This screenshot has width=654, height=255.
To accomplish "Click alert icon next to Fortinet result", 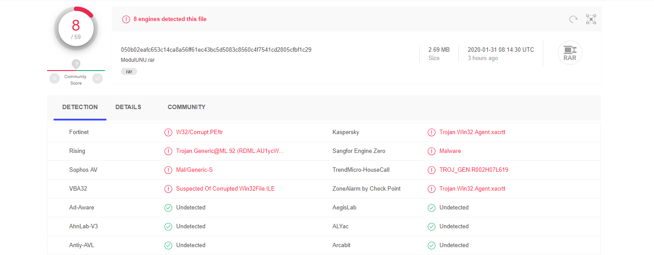I will click(x=168, y=132).
